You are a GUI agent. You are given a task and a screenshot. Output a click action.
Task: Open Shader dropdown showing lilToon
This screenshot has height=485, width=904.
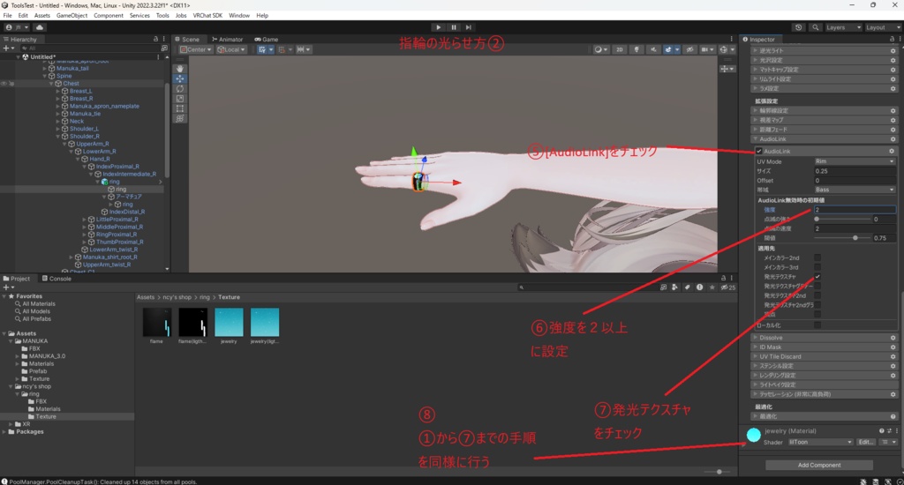(x=820, y=442)
